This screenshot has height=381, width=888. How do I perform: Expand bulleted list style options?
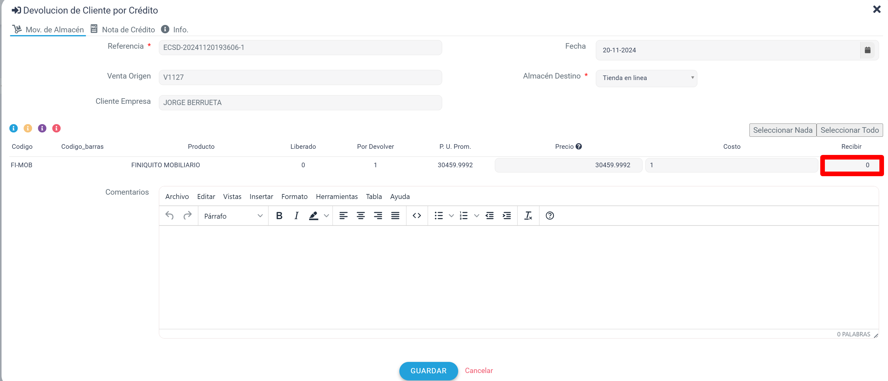click(x=451, y=216)
